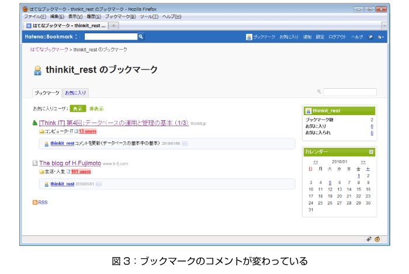
Task: Click the RSS feed icon
Action: 35,202
